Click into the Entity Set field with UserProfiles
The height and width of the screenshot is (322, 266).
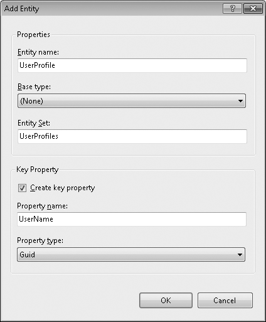(132, 136)
